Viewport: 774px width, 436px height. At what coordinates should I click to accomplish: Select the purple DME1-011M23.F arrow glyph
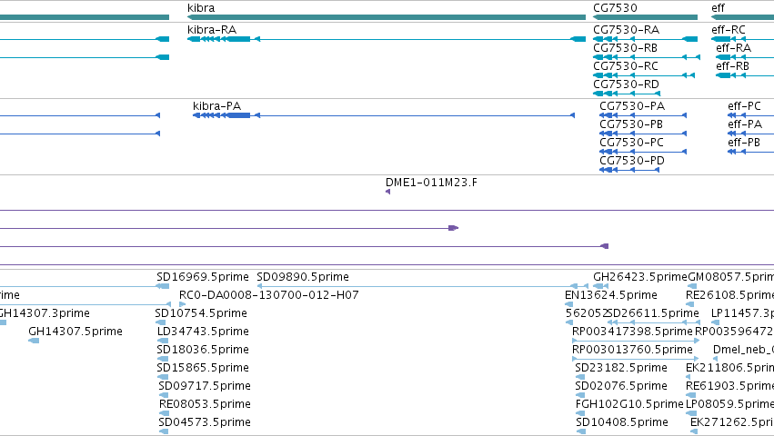[388, 192]
